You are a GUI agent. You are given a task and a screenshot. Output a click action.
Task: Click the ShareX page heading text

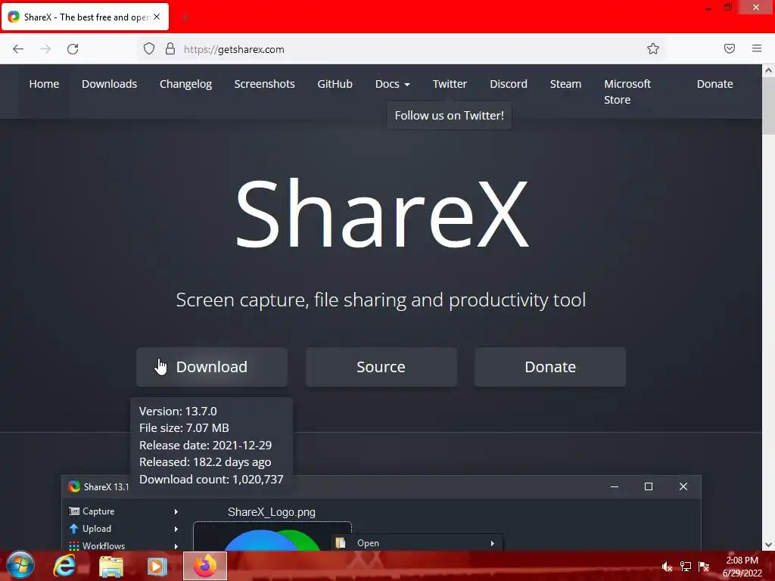coord(382,213)
